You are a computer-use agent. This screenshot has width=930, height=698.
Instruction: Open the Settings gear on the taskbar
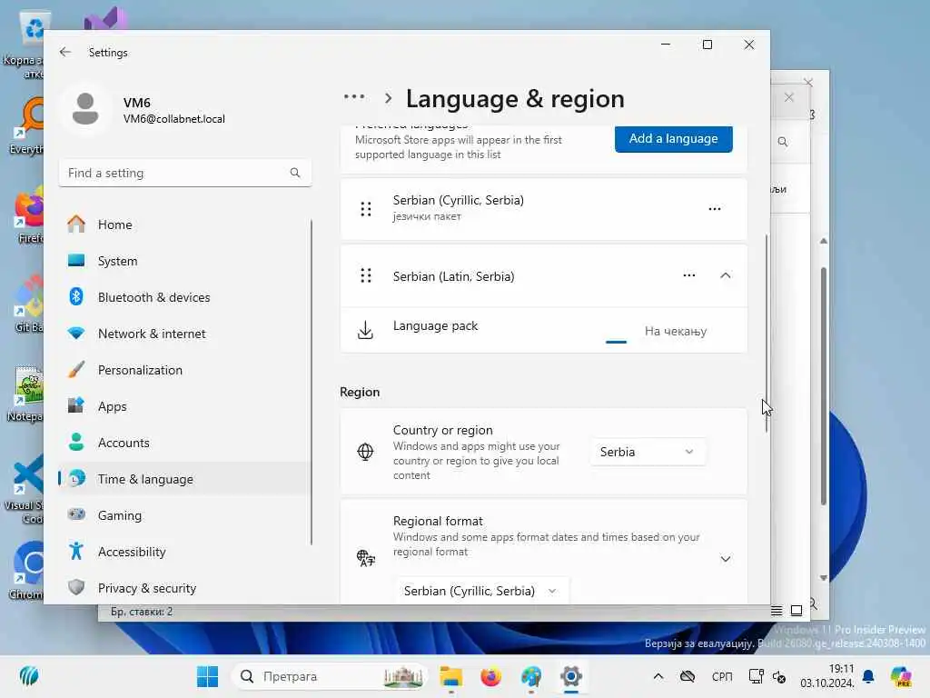tap(570, 676)
